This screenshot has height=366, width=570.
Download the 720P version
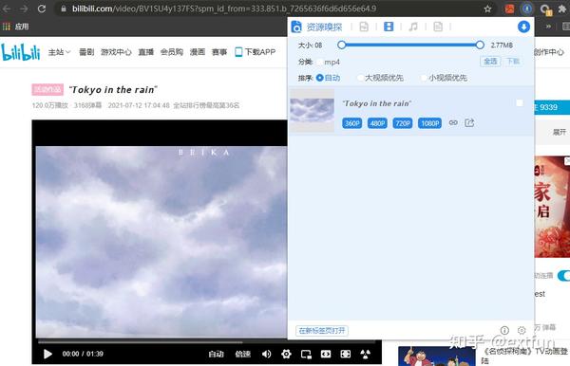[403, 123]
